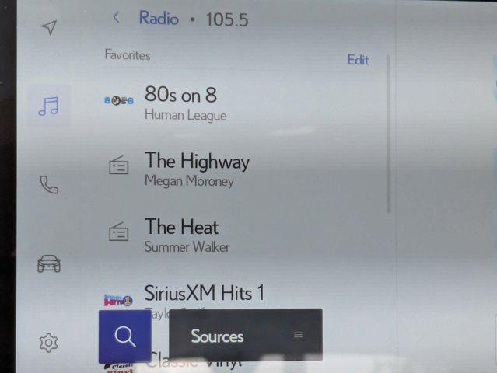Open the settings gear icon
This screenshot has height=373, width=497.
tap(48, 343)
